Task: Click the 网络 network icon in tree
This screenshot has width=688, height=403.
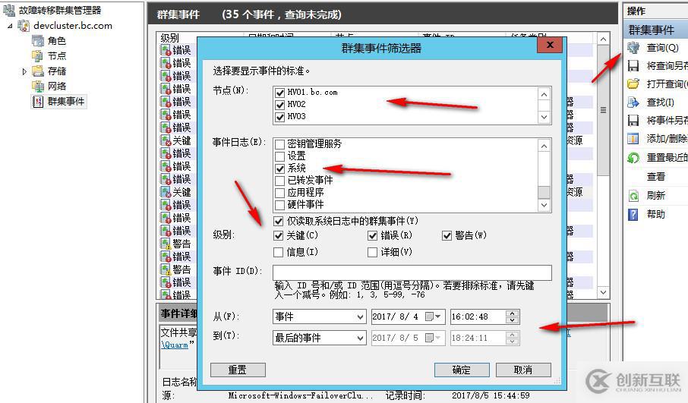Action: [x=38, y=86]
